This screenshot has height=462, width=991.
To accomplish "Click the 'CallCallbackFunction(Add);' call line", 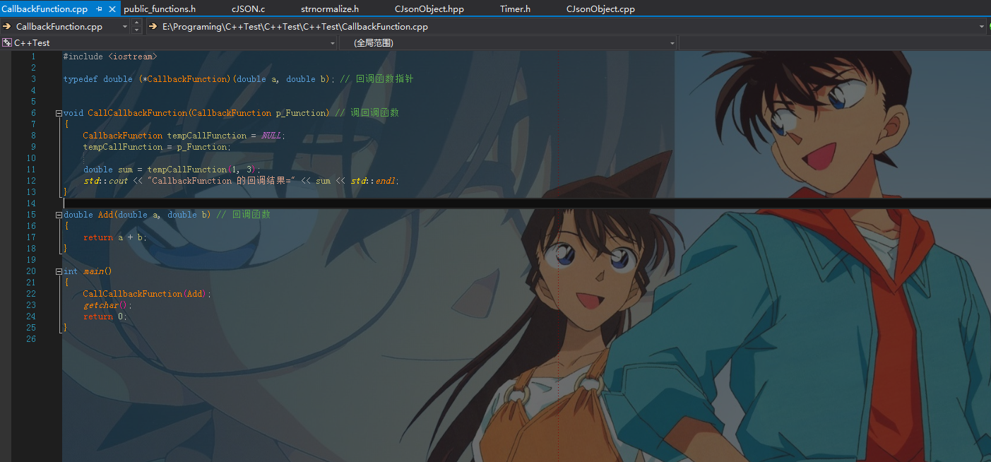I will click(x=147, y=294).
